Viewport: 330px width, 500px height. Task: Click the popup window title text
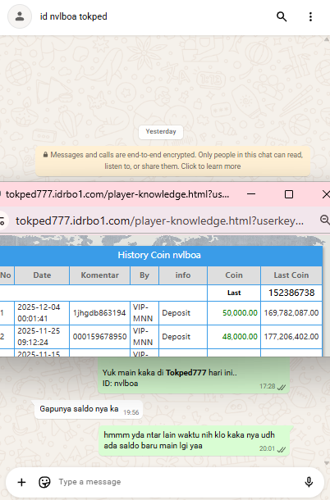pyautogui.click(x=117, y=194)
